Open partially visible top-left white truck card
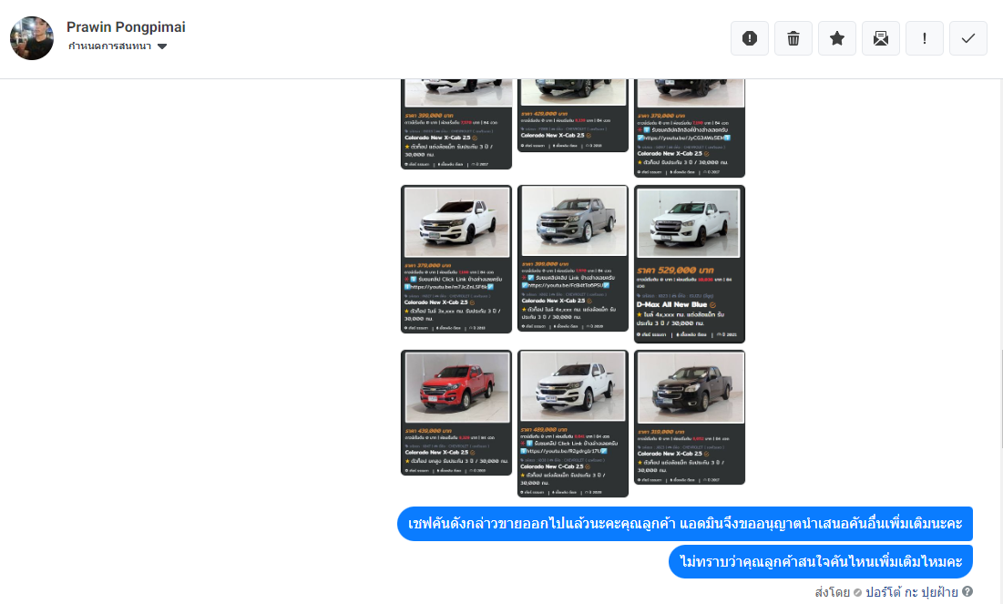 pyautogui.click(x=456, y=124)
